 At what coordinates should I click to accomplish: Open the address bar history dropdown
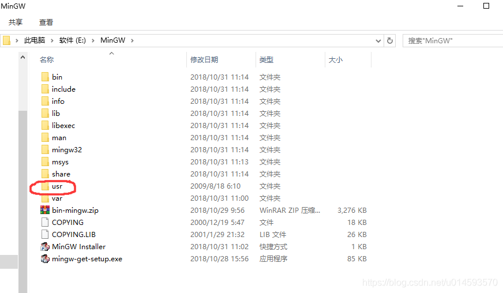[x=378, y=41]
